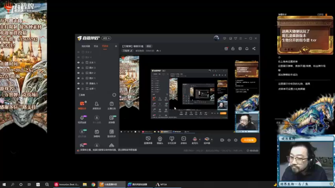335x188 pixels.
Task: Share the live room
Action: click(254, 48)
